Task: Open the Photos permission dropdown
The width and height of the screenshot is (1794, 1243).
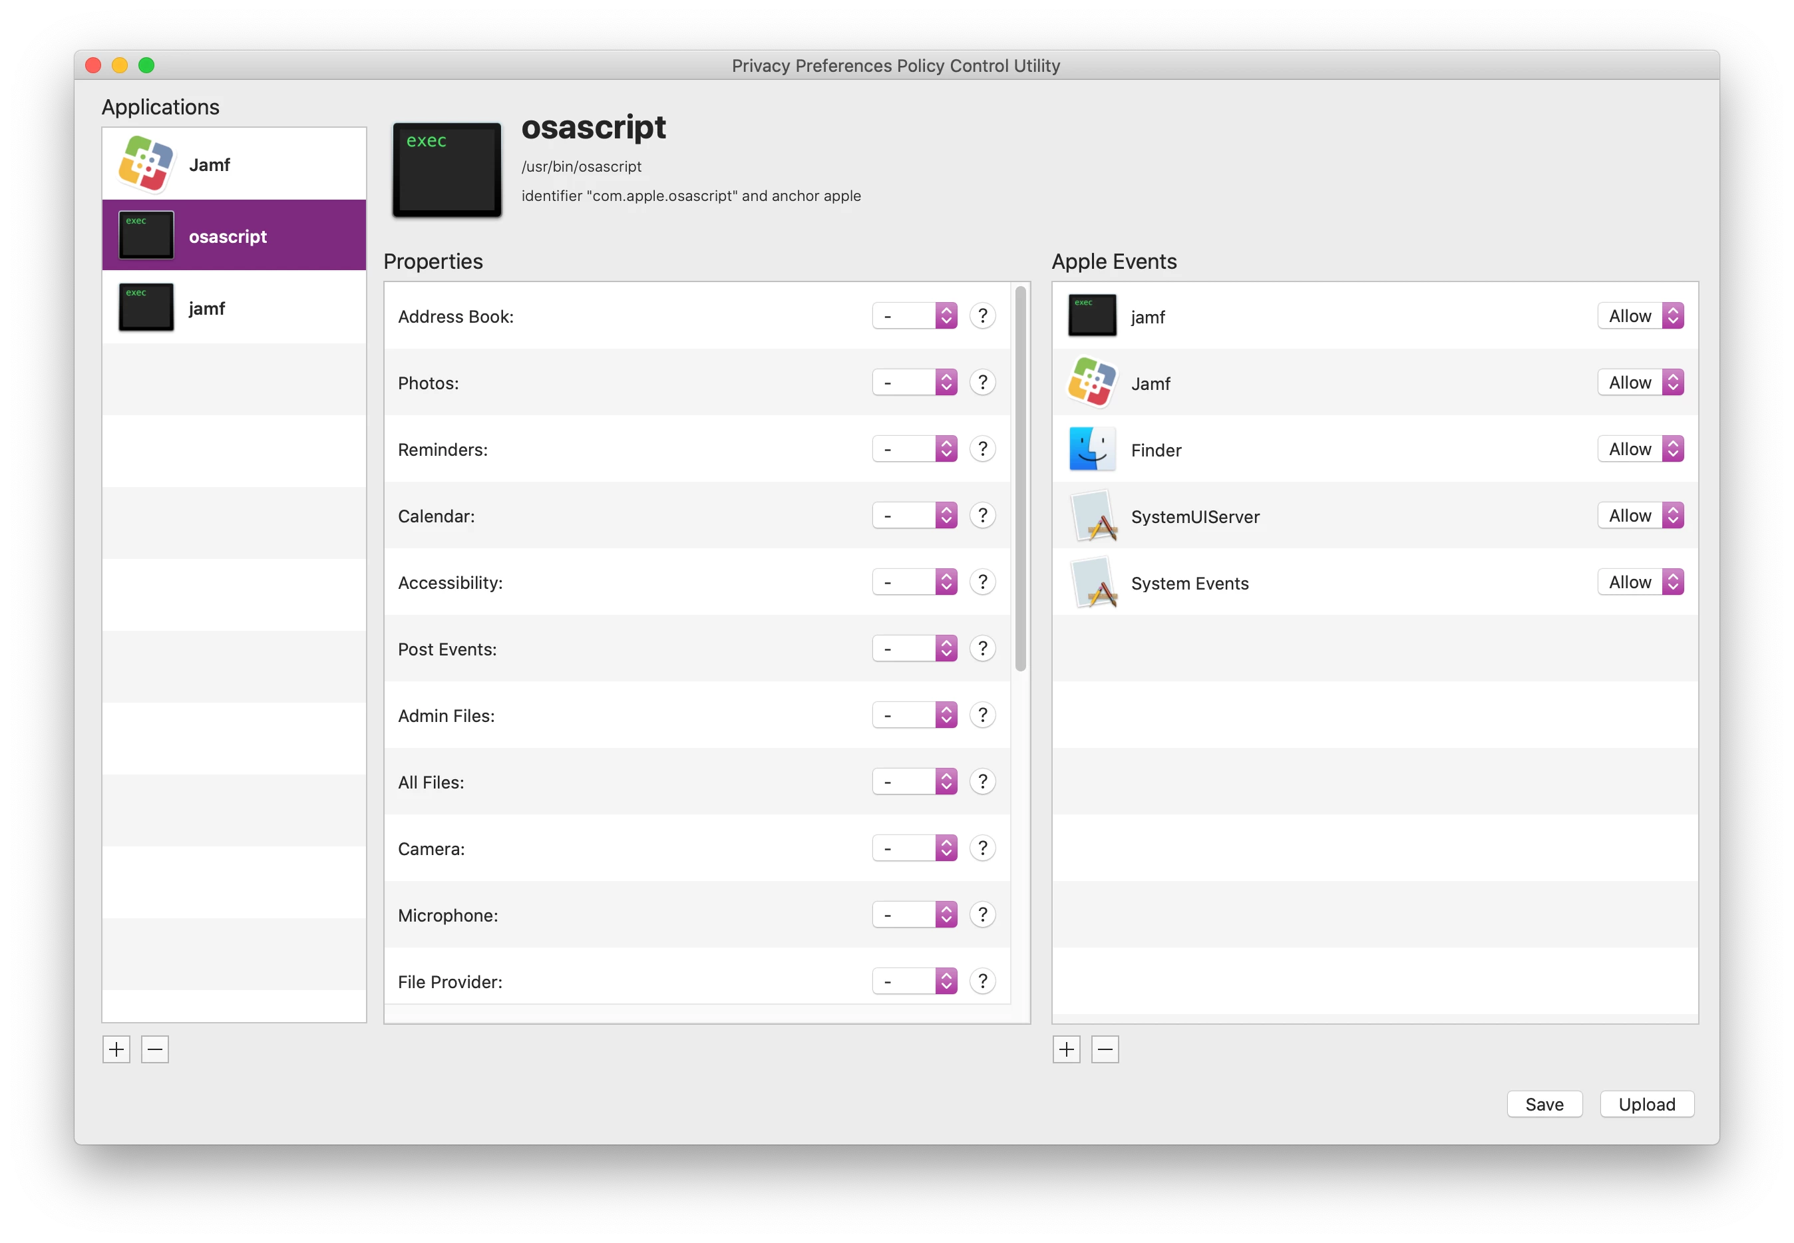Action: pyautogui.click(x=915, y=383)
